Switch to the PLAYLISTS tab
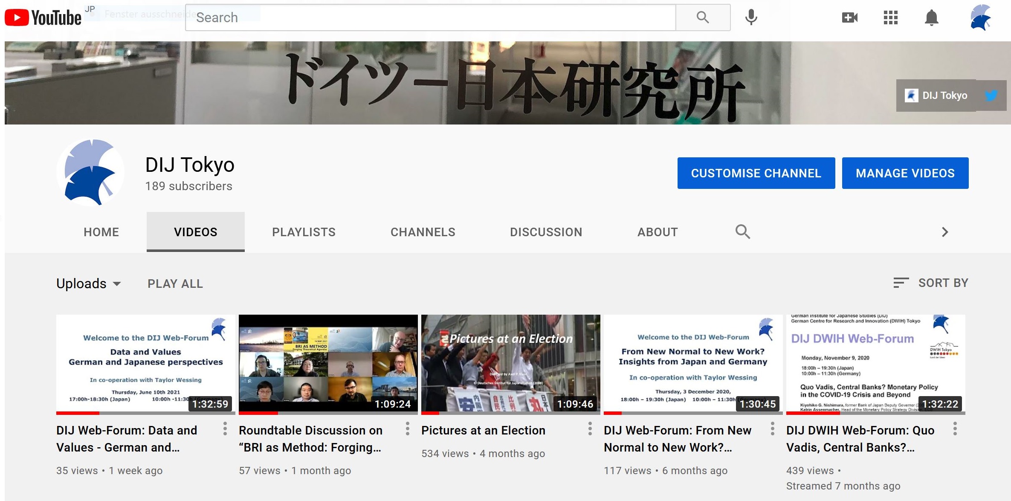The height and width of the screenshot is (501, 1011). coord(304,232)
